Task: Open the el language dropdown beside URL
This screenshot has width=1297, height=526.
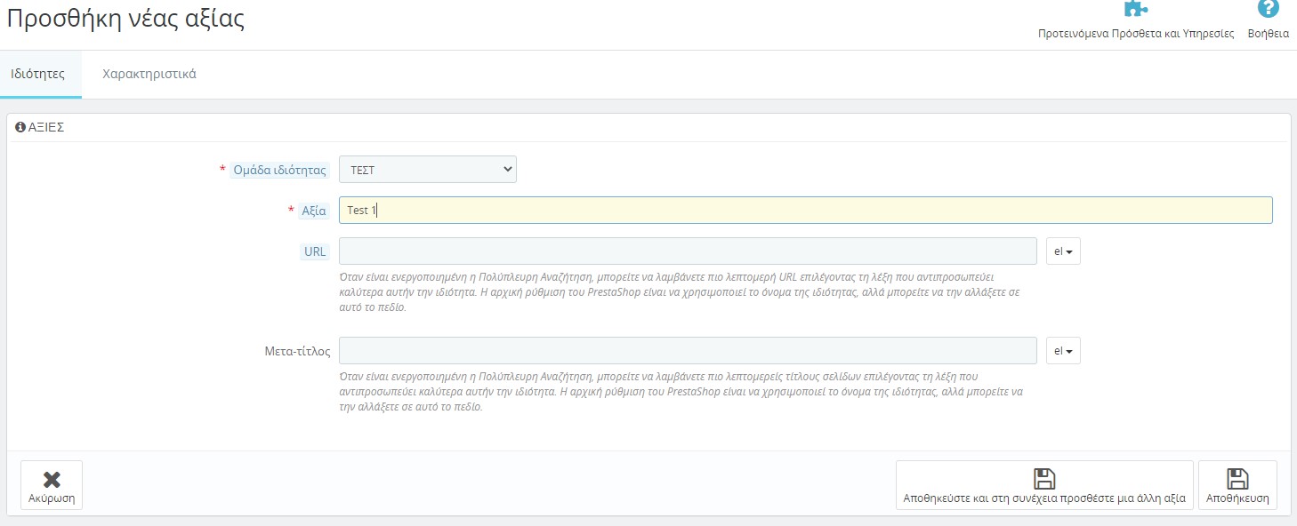Action: coord(1063,251)
